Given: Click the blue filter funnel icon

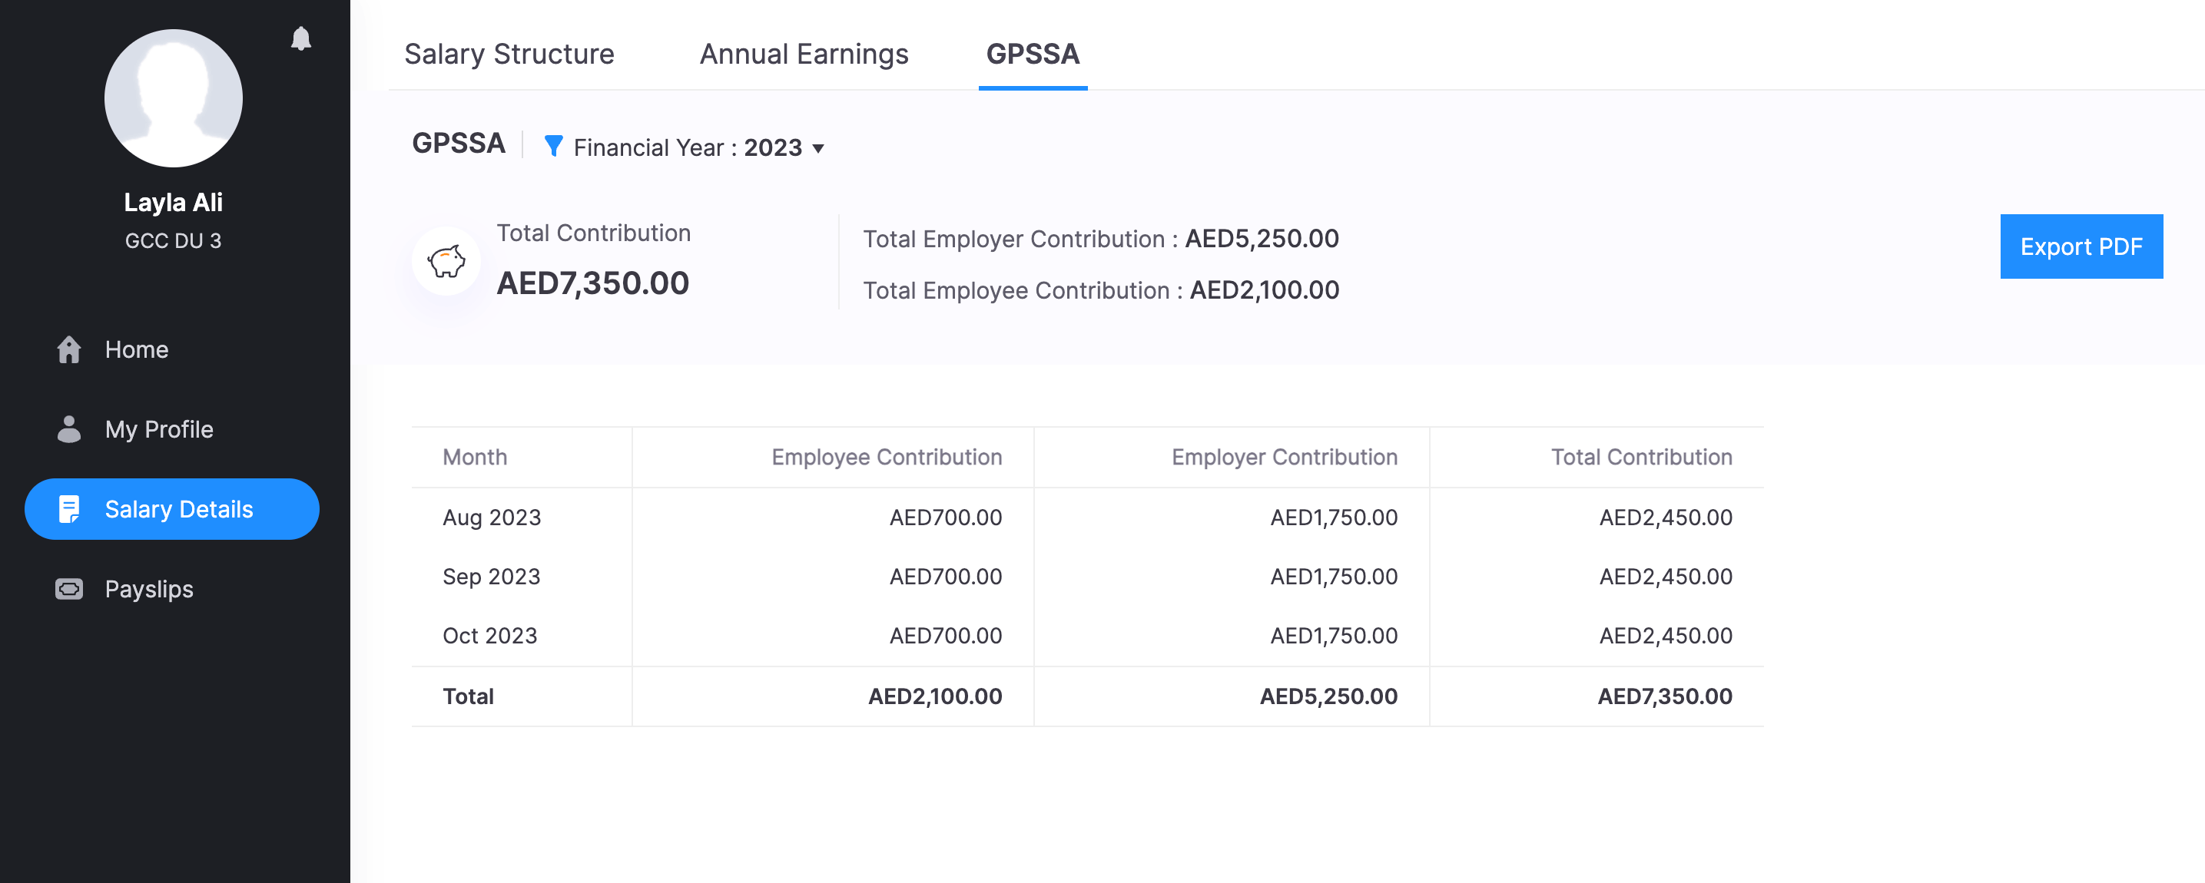Looking at the screenshot, I should [x=553, y=147].
